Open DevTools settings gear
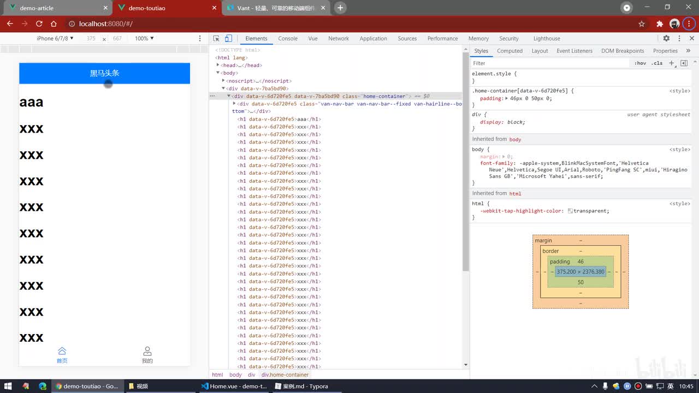 [666, 39]
